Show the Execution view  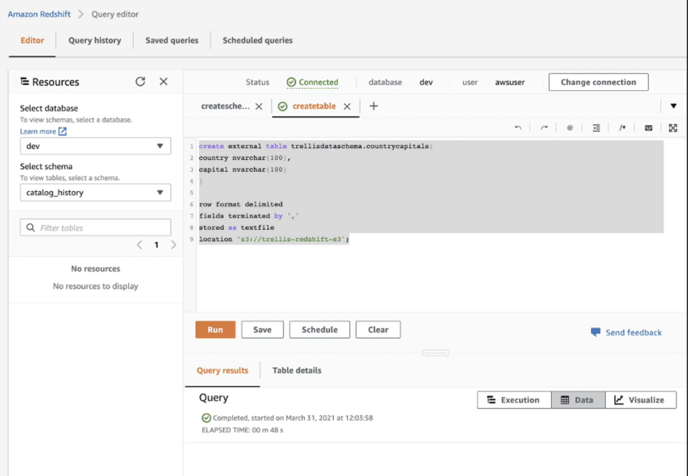pos(514,400)
